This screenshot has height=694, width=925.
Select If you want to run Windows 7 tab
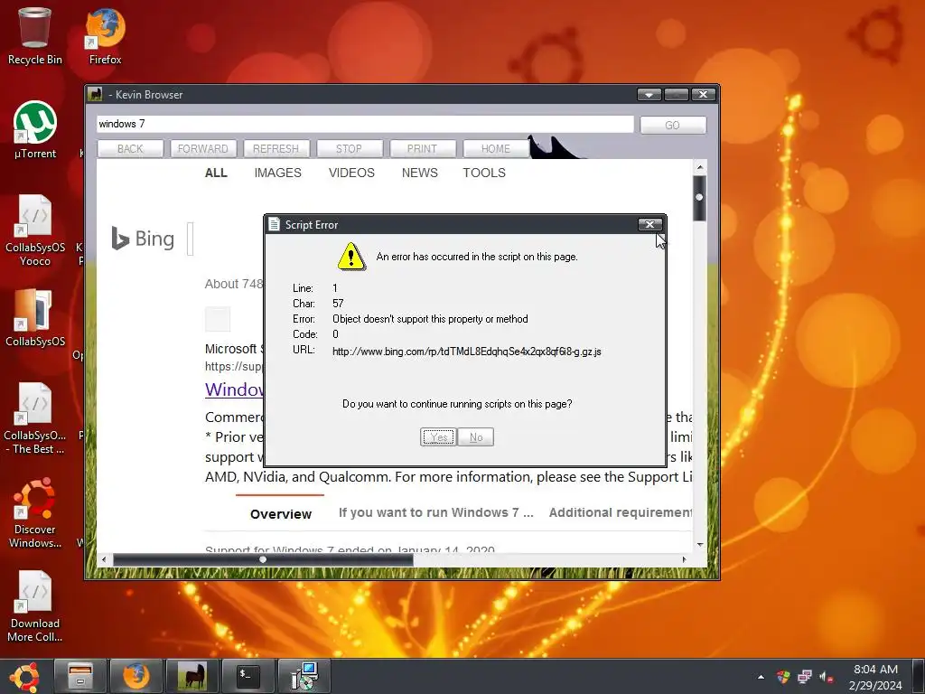coord(436,512)
